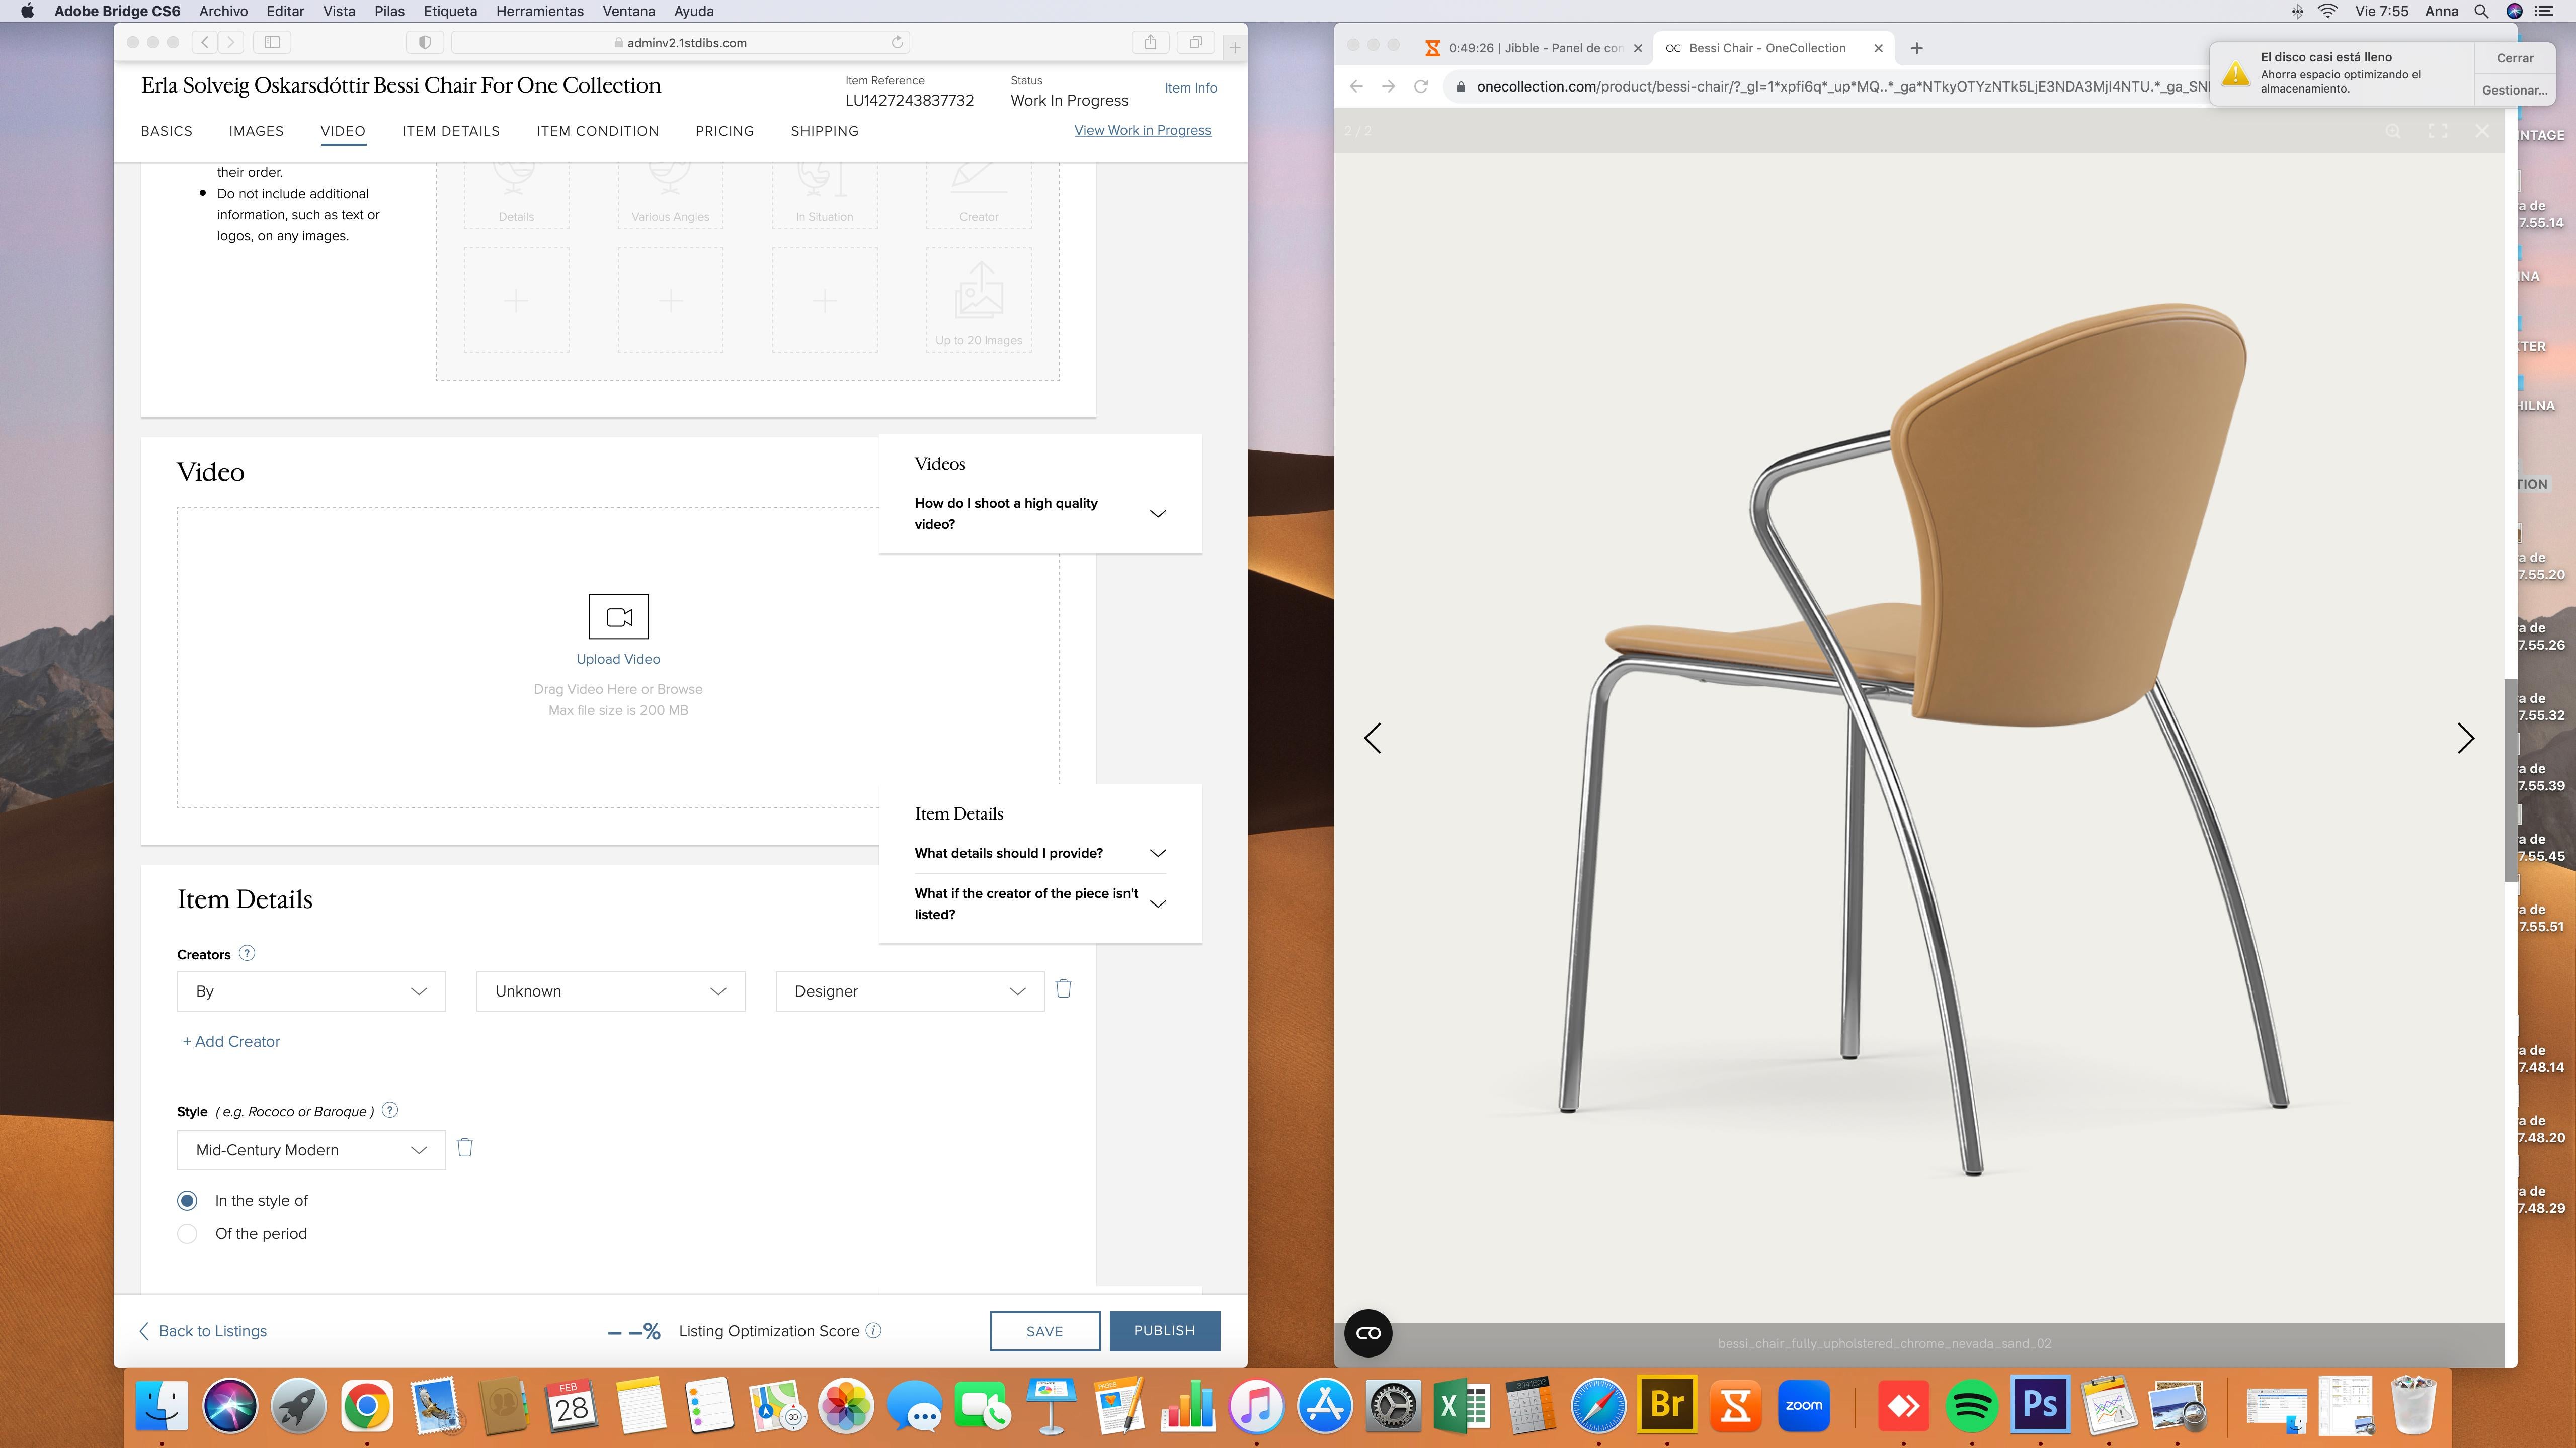Screen dimensions: 2576x1448
Task: Open Photoshop from the Dock
Action: [x=2040, y=1405]
